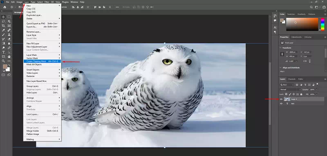Open the Filter menu

47,2
